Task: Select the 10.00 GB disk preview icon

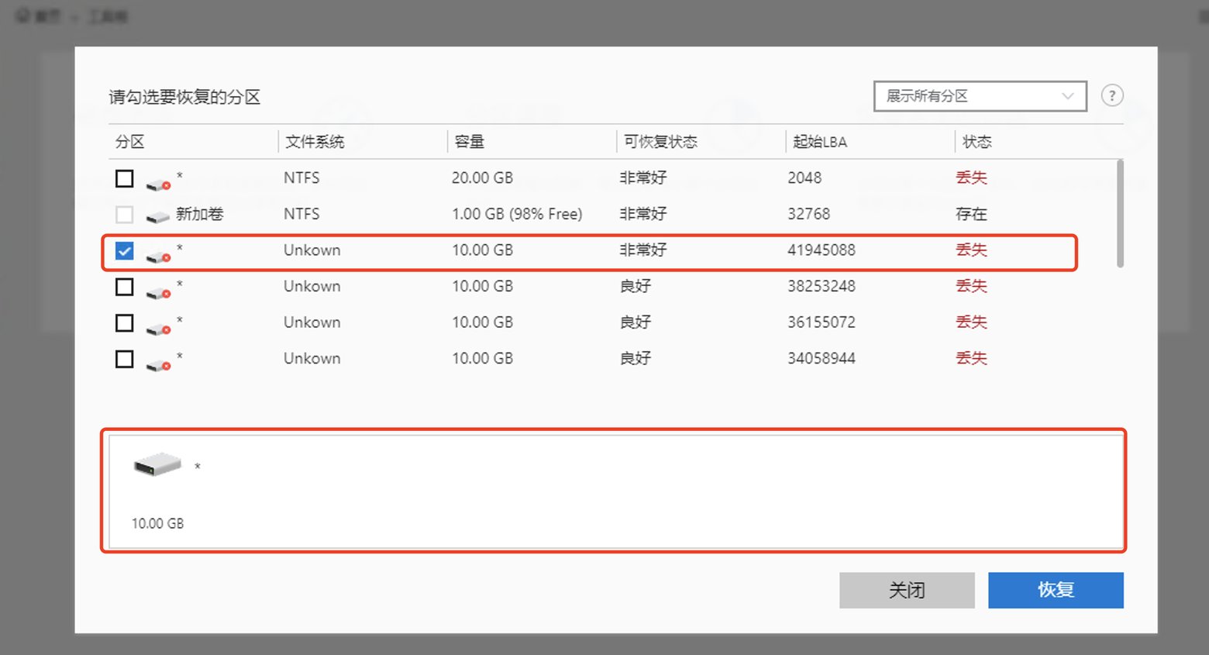Action: (157, 464)
